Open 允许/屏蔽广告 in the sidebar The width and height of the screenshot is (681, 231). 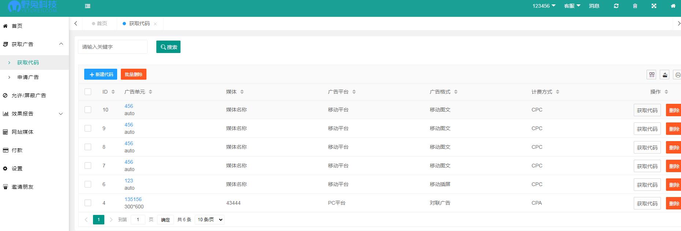pyautogui.click(x=34, y=95)
